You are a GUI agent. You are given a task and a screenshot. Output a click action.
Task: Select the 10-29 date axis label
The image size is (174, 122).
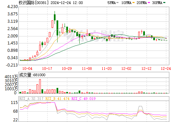coord(67,69)
